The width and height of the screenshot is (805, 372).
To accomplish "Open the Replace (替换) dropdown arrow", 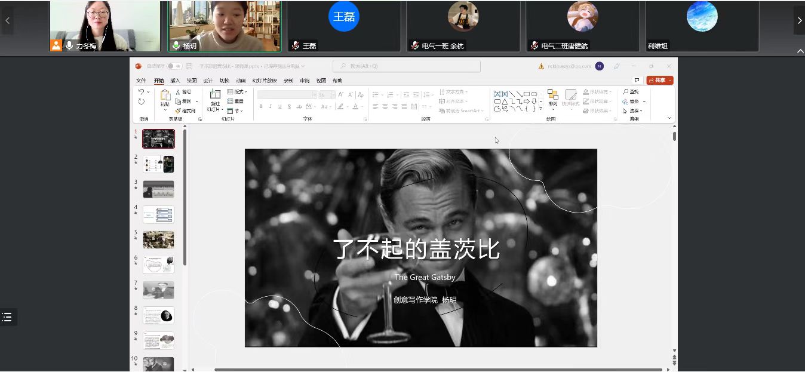I will tap(644, 102).
